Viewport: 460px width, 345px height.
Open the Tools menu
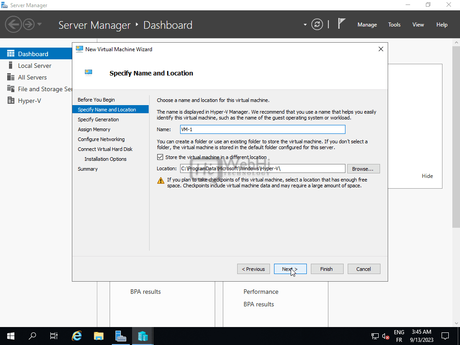point(394,25)
